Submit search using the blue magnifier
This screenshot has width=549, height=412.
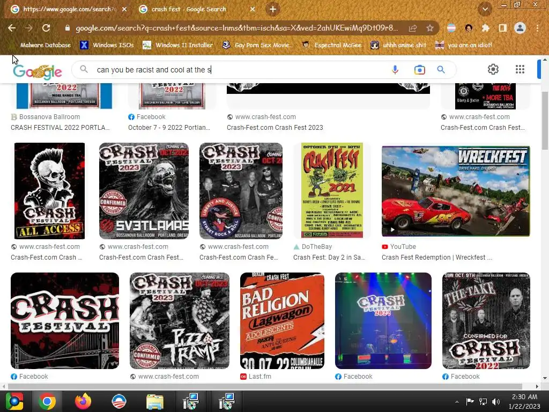(441, 69)
